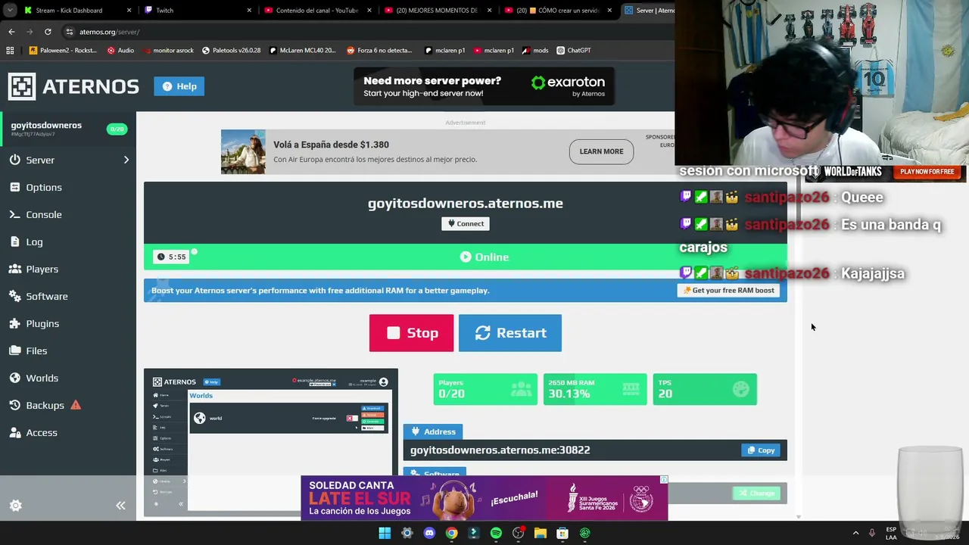The image size is (969, 545).
Task: Click the Worlds globe icon in sidebar
Action: [x=15, y=378]
